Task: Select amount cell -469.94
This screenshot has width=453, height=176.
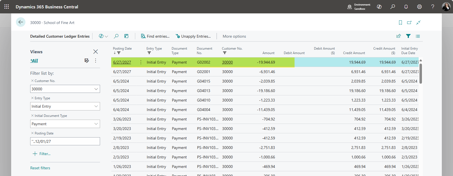Action: [x=269, y=167]
